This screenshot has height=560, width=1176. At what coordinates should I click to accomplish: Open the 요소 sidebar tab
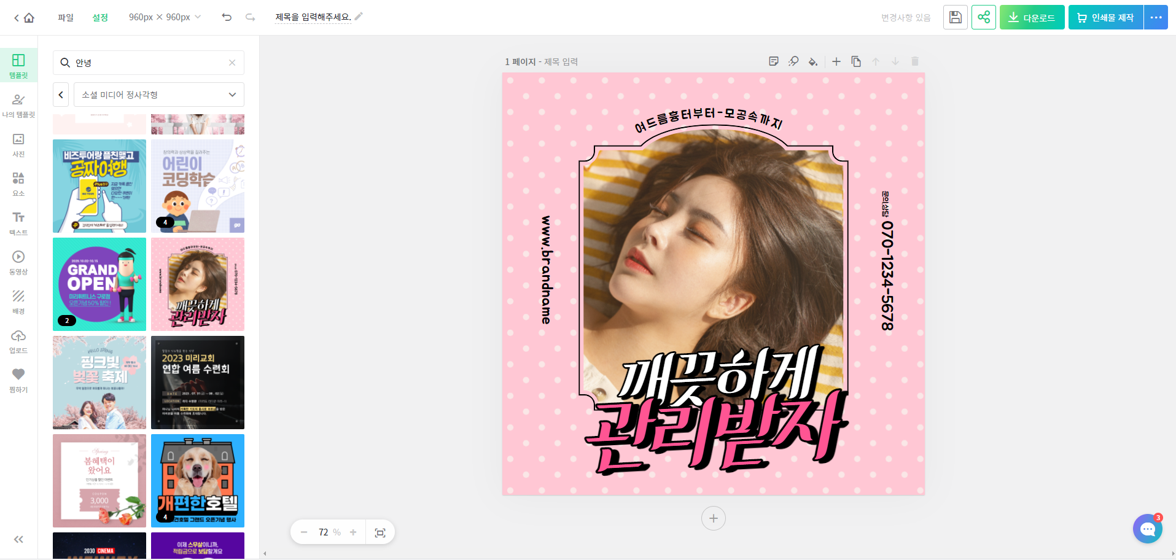pyautogui.click(x=18, y=184)
